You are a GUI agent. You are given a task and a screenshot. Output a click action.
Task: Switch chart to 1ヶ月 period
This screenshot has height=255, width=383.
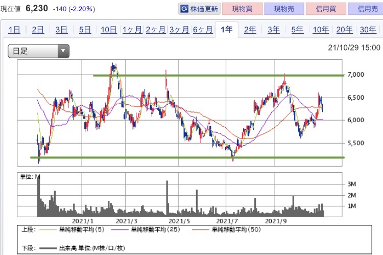(x=132, y=30)
